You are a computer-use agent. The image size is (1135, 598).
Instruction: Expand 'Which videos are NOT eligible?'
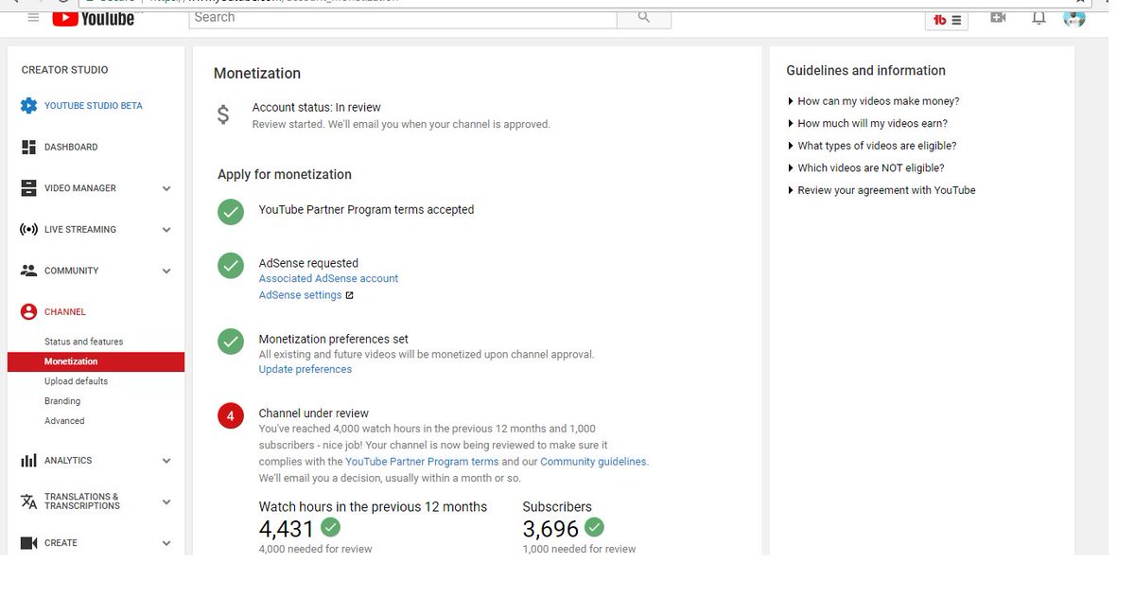point(865,167)
